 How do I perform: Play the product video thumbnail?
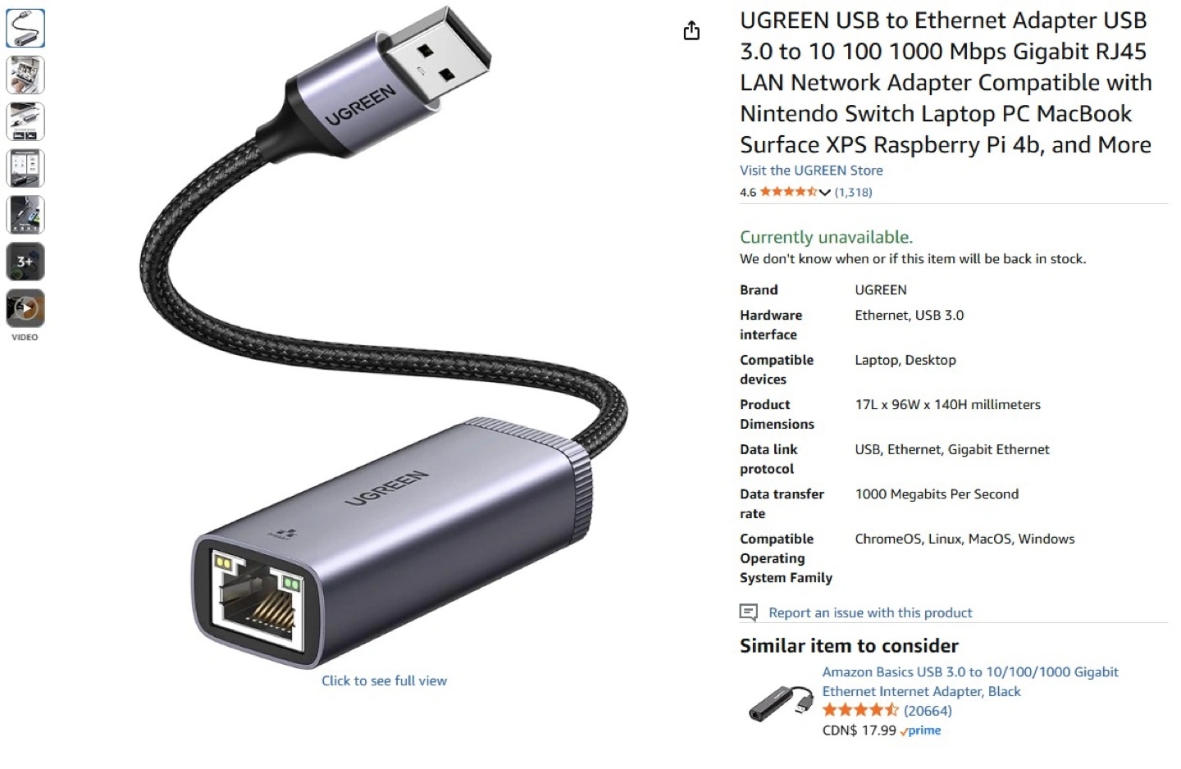(25, 308)
